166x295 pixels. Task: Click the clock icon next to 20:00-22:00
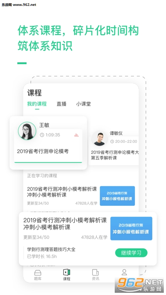[112, 142]
